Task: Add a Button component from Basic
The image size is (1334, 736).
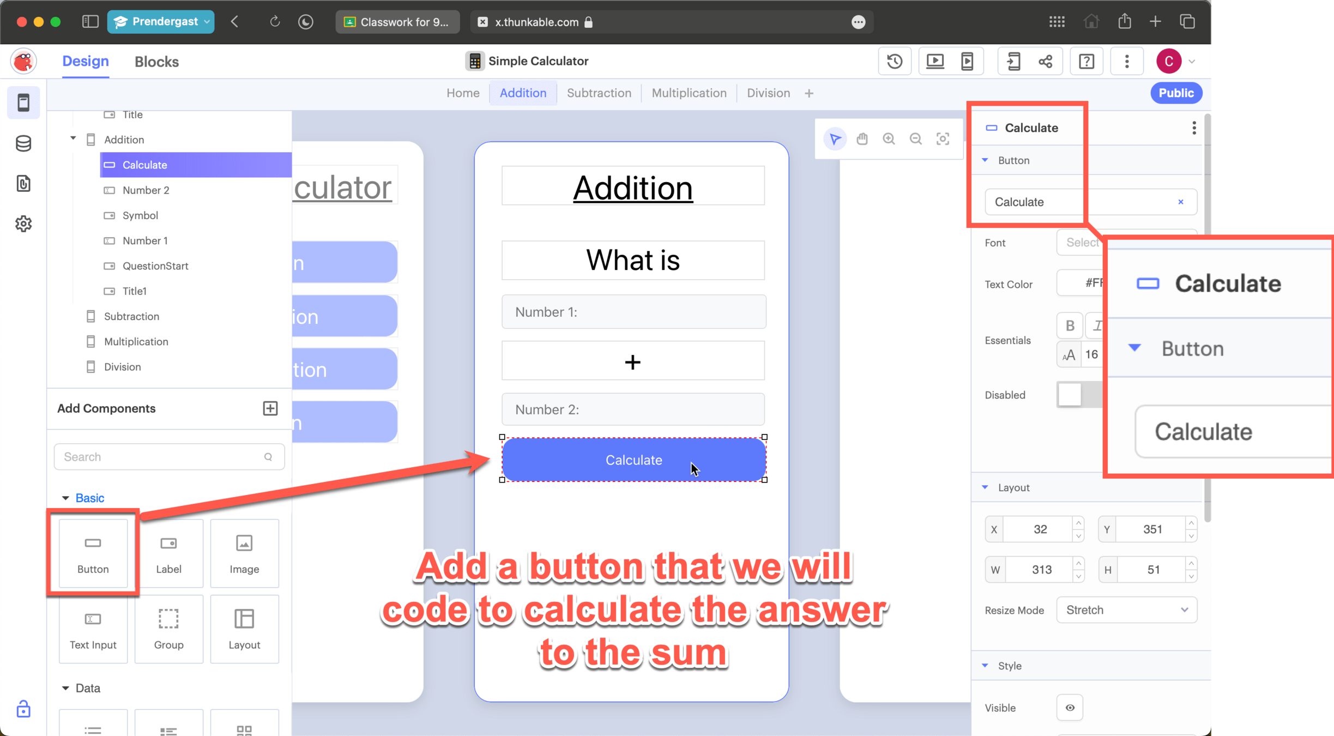Action: coord(93,553)
